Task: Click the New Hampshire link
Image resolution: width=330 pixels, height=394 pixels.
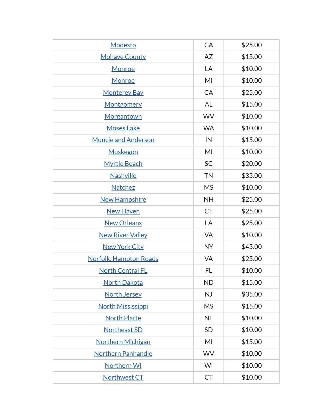Action: [123, 199]
